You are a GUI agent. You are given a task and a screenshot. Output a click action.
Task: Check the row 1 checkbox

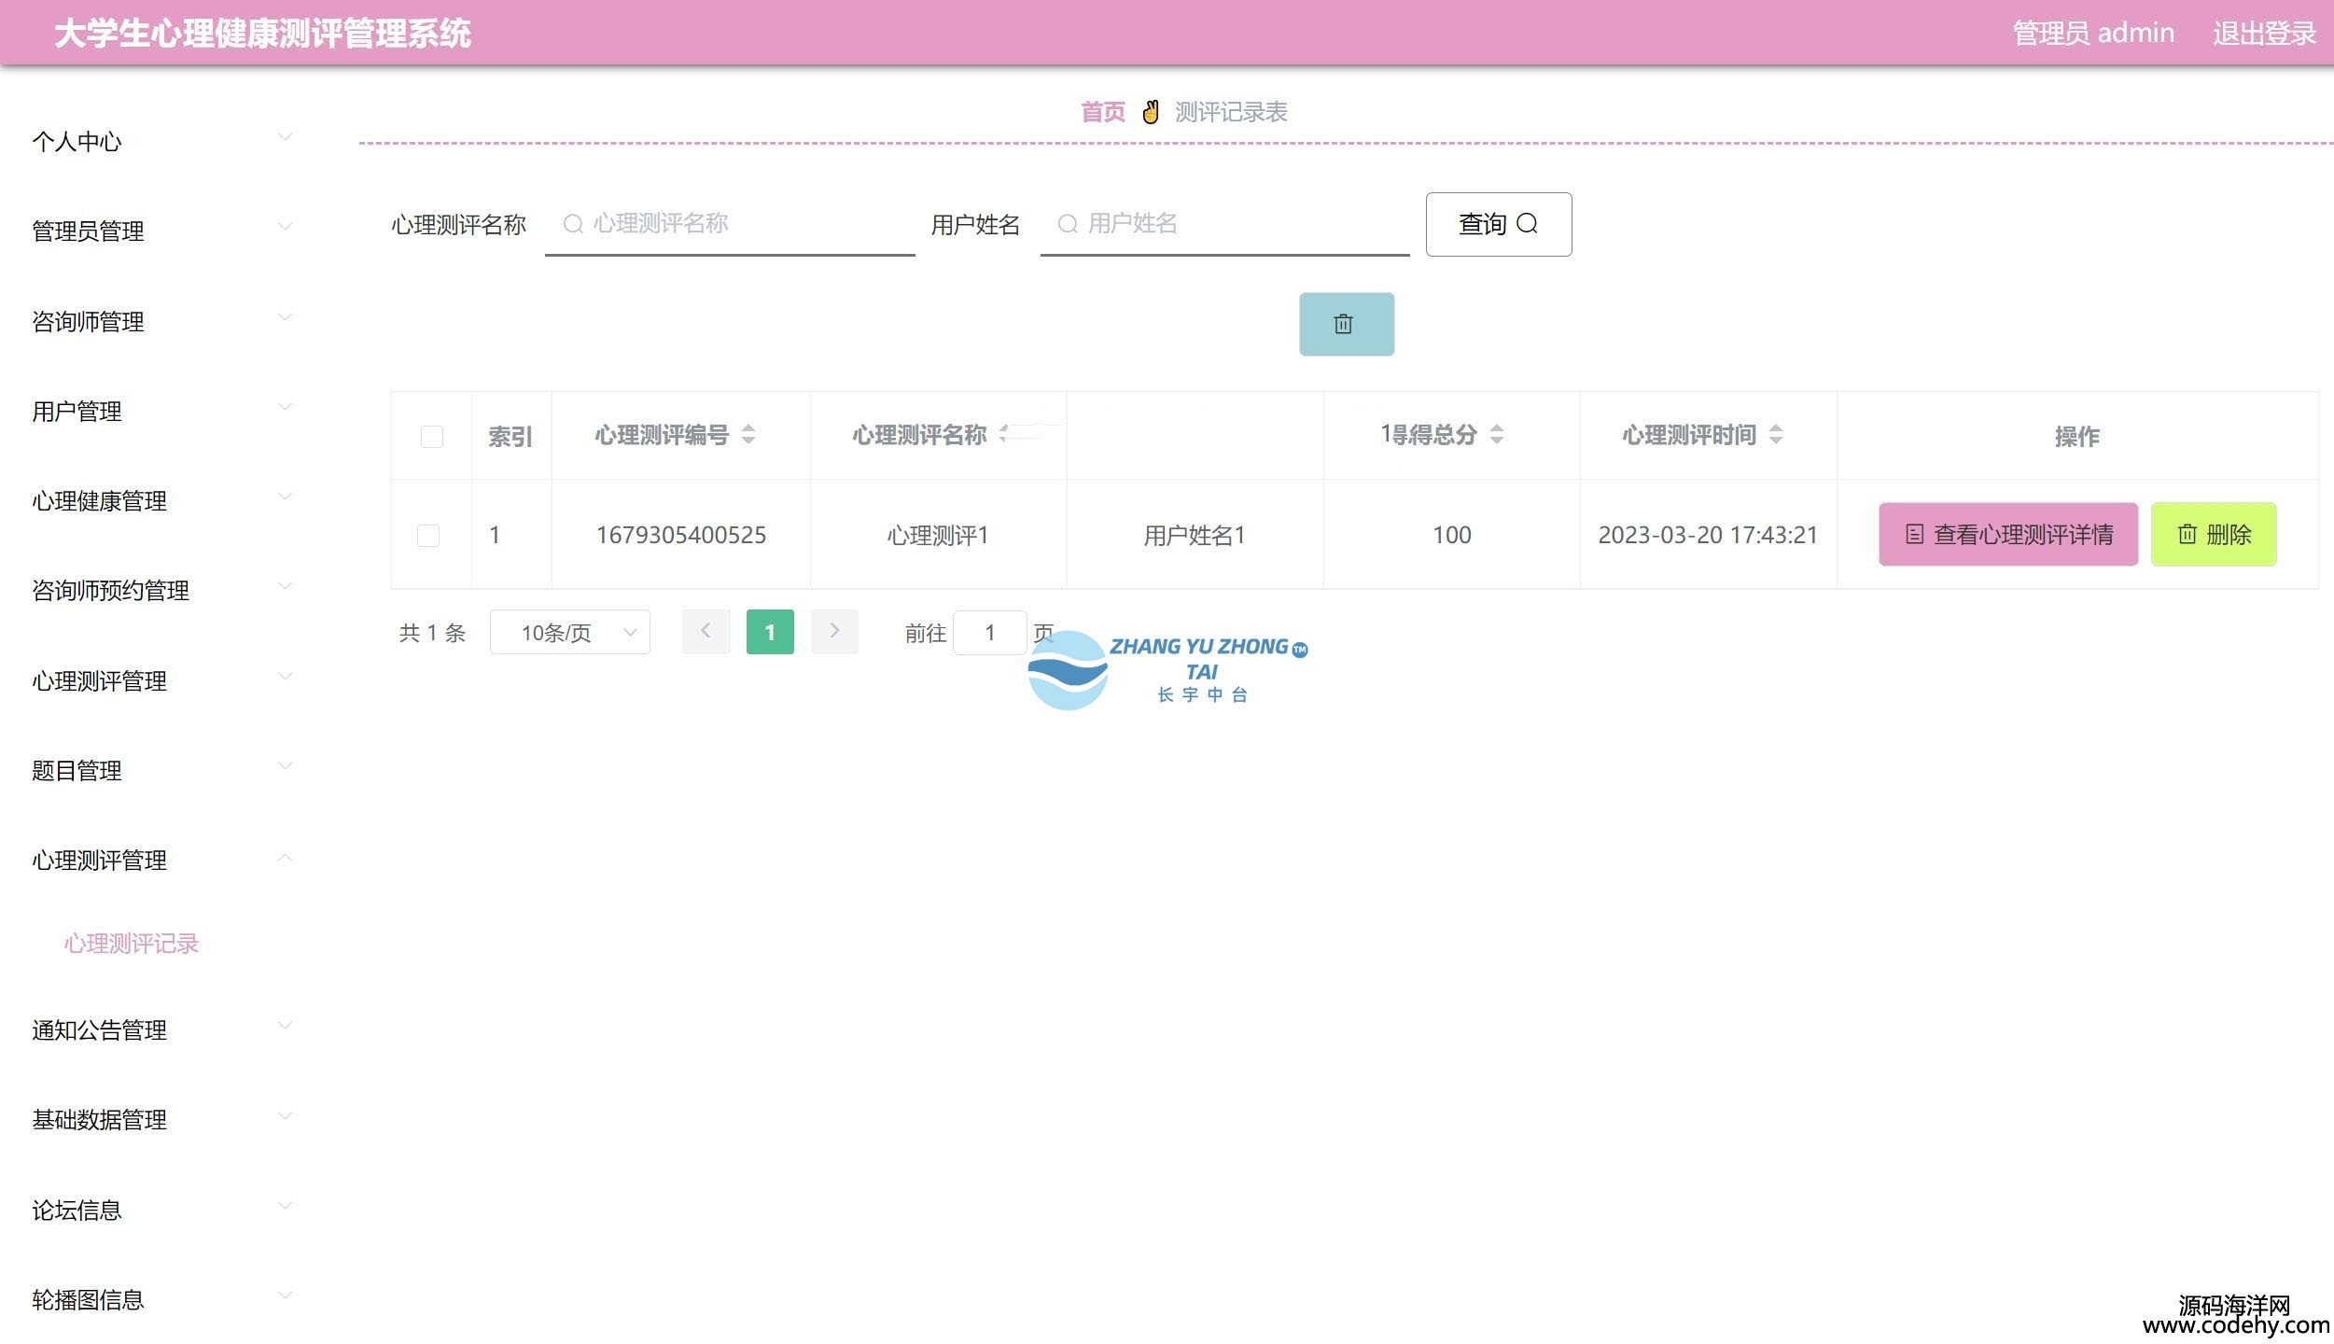click(x=428, y=535)
